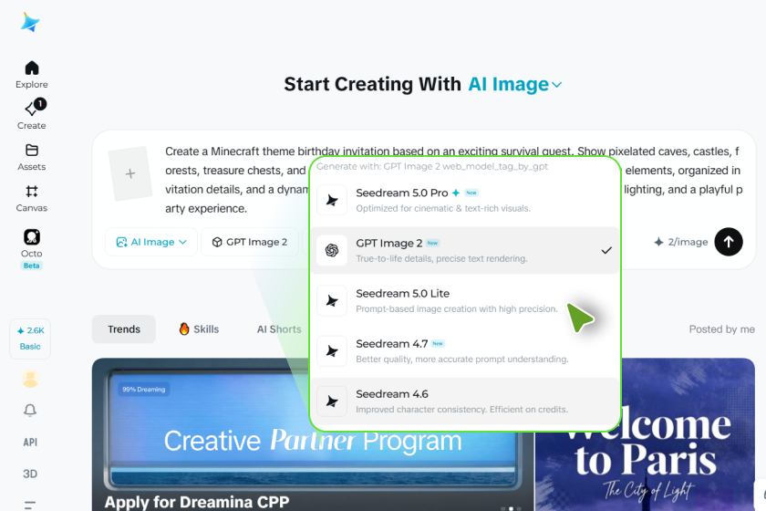This screenshot has height=511, width=766.
Task: Click the Seedream 4.7 star icon
Action: tap(332, 350)
